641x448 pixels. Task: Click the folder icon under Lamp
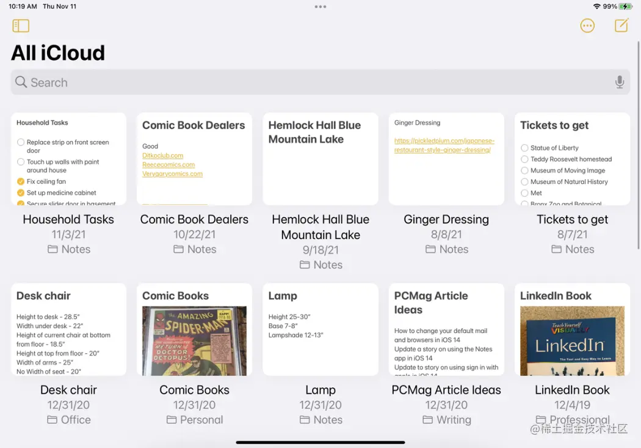point(305,420)
